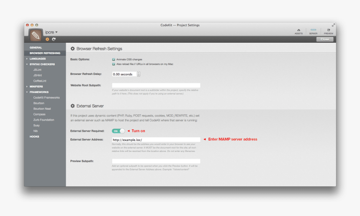Close project settings with the Close button
Viewport: 360px width, 216px height.
point(325,39)
